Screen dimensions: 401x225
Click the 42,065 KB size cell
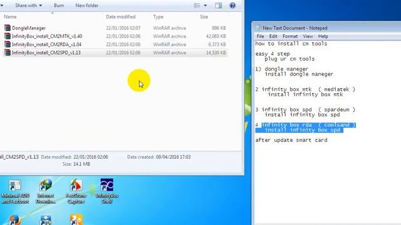[216, 36]
